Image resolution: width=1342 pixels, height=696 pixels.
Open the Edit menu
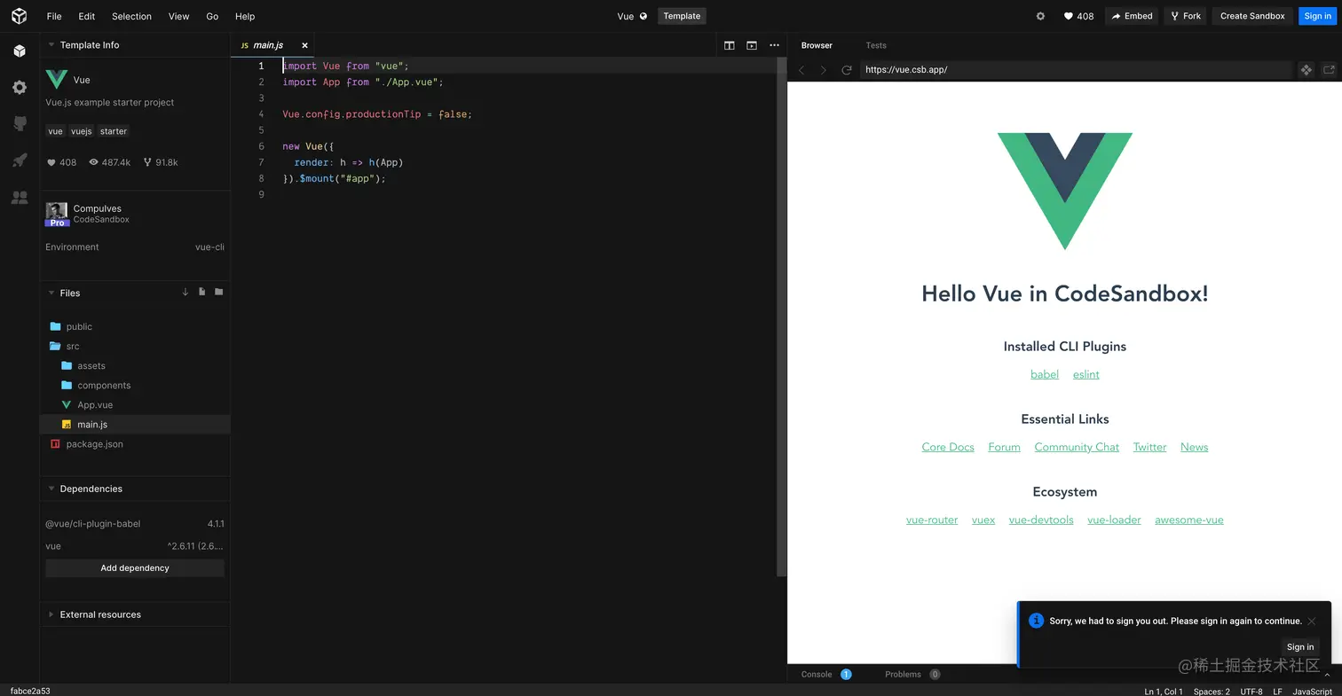click(86, 16)
